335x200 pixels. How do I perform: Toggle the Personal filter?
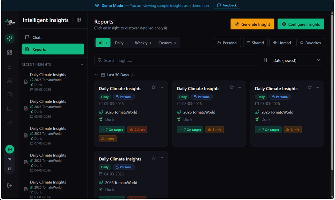click(x=227, y=43)
